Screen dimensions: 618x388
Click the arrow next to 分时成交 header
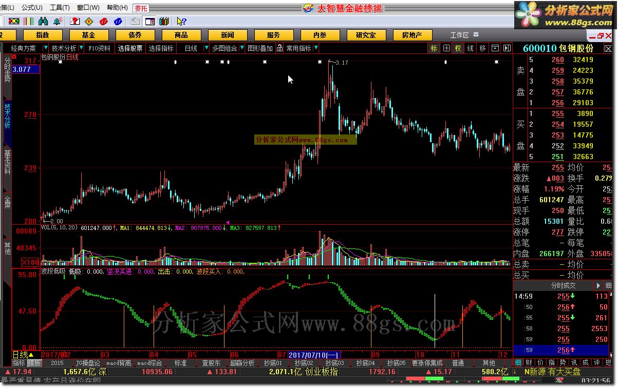pyautogui.click(x=598, y=285)
